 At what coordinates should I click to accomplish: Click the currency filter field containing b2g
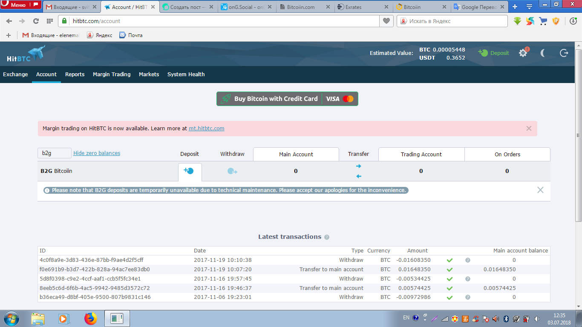pyautogui.click(x=54, y=153)
